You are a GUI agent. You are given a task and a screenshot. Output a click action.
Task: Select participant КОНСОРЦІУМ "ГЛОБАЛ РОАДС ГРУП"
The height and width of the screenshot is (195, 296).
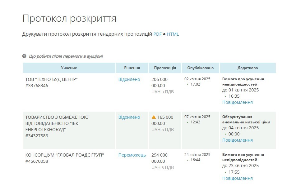65,155
